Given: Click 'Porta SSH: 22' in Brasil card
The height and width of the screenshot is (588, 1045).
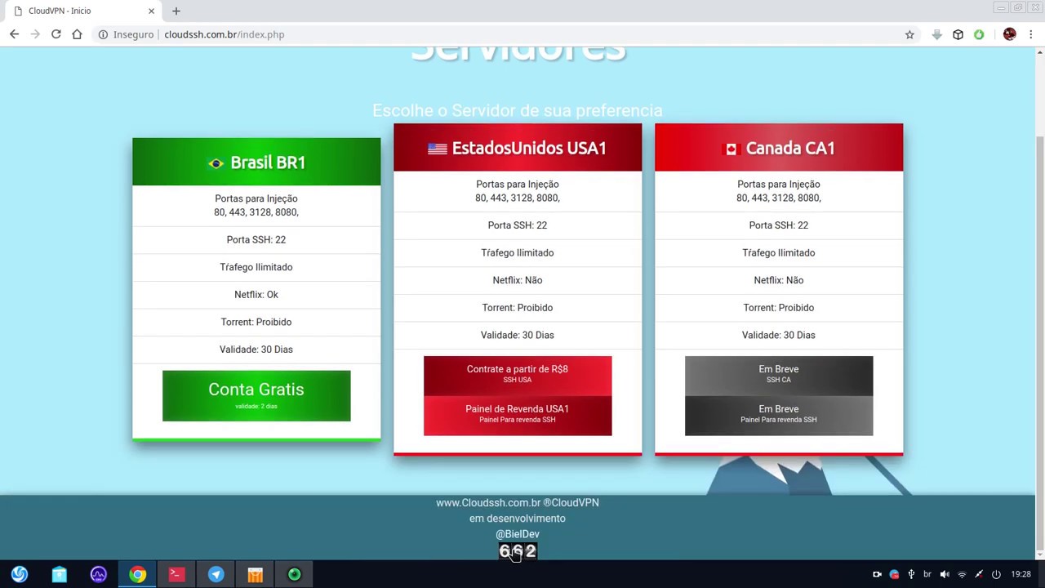Looking at the screenshot, I should 256,239.
